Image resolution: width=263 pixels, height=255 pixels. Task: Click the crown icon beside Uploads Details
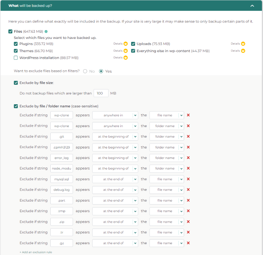point(243,44)
